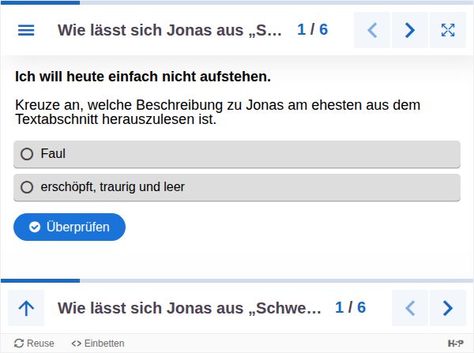Click the Überprüfen button

point(70,227)
